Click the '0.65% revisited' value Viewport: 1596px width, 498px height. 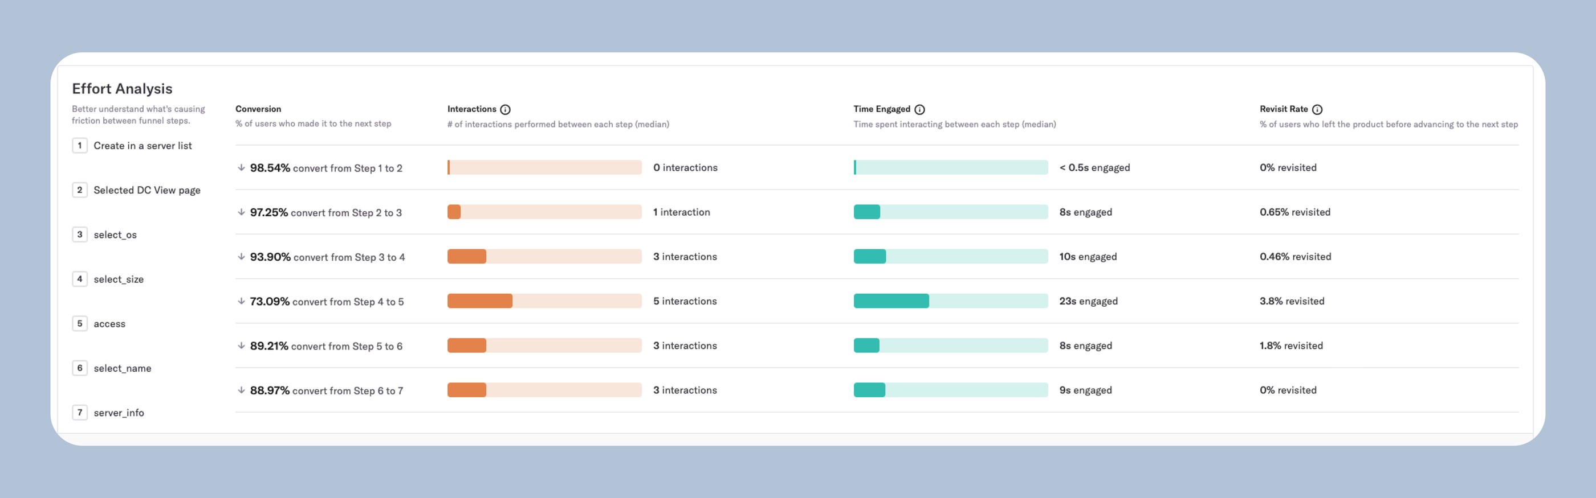(x=1295, y=212)
